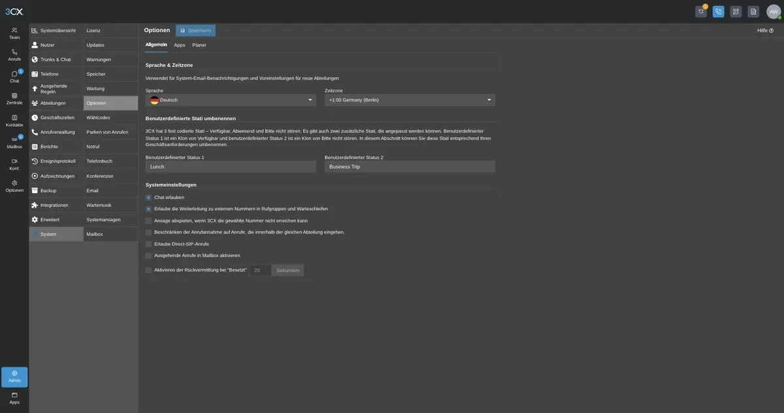Click the Geschäftszeiten clock icon
Viewport: 784px width, 413px height.
35,117
